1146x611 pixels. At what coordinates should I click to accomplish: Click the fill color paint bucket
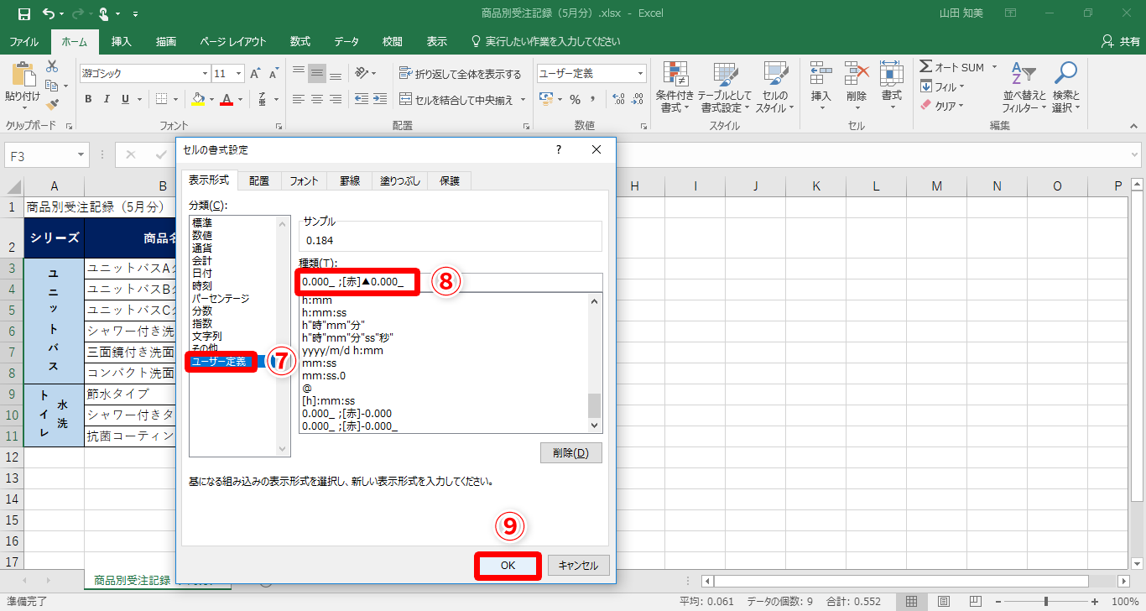click(197, 99)
